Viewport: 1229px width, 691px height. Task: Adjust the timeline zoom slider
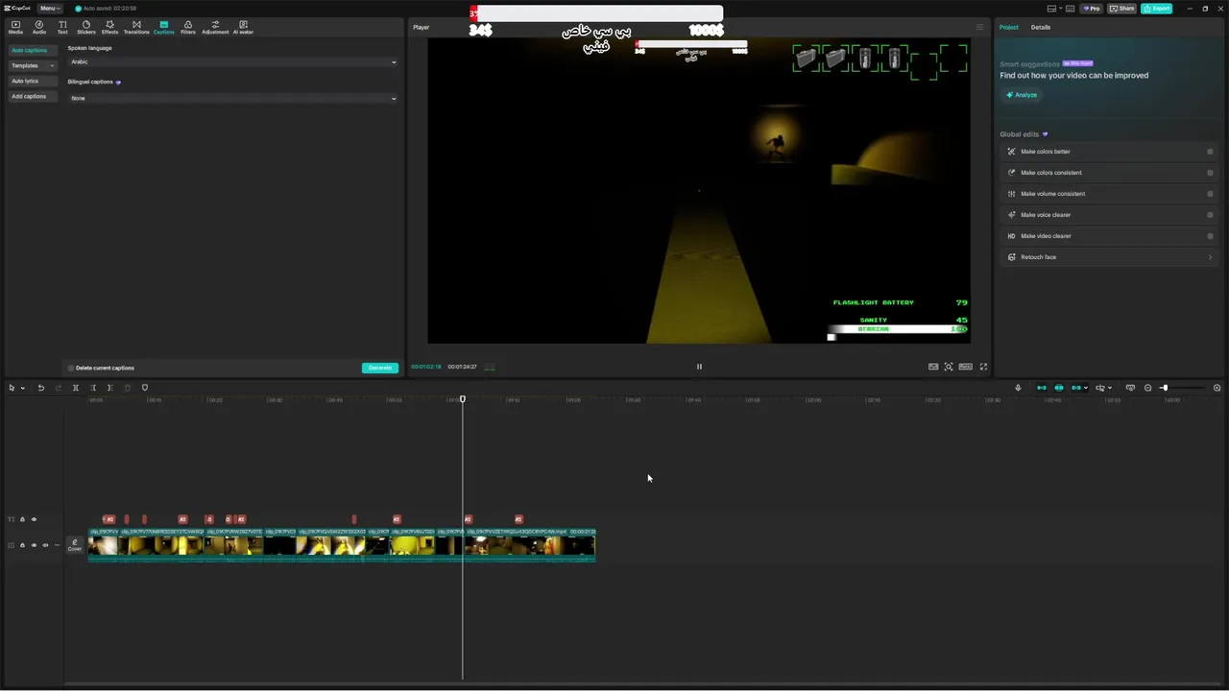click(x=1164, y=388)
